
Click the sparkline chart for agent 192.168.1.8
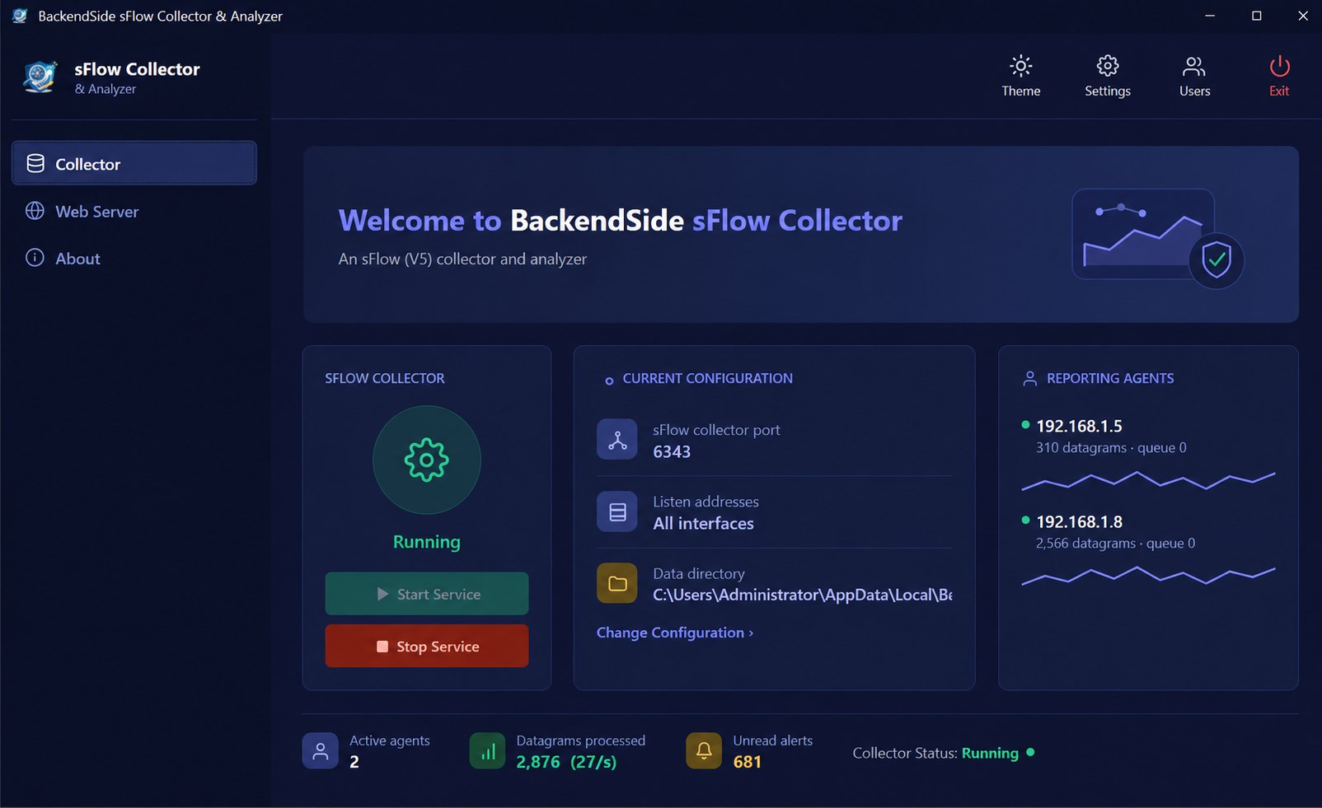point(1148,575)
